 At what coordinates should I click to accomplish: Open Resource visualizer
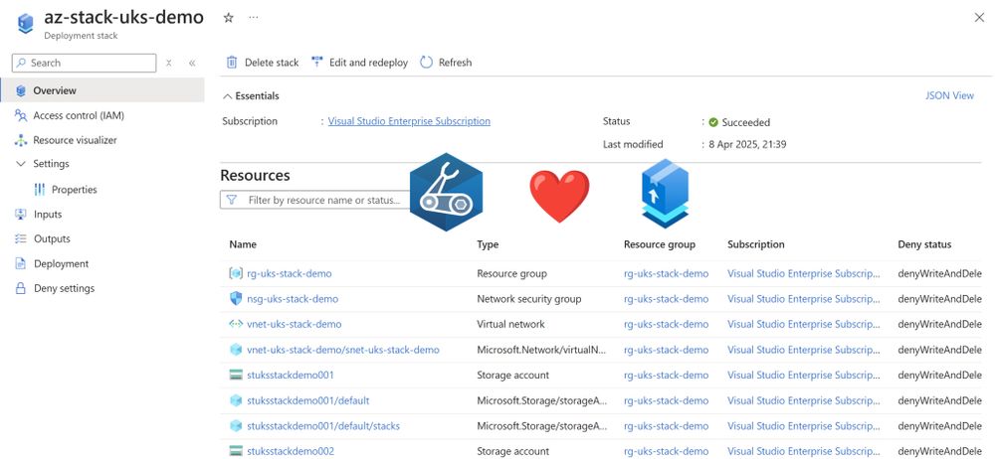pyautogui.click(x=75, y=140)
